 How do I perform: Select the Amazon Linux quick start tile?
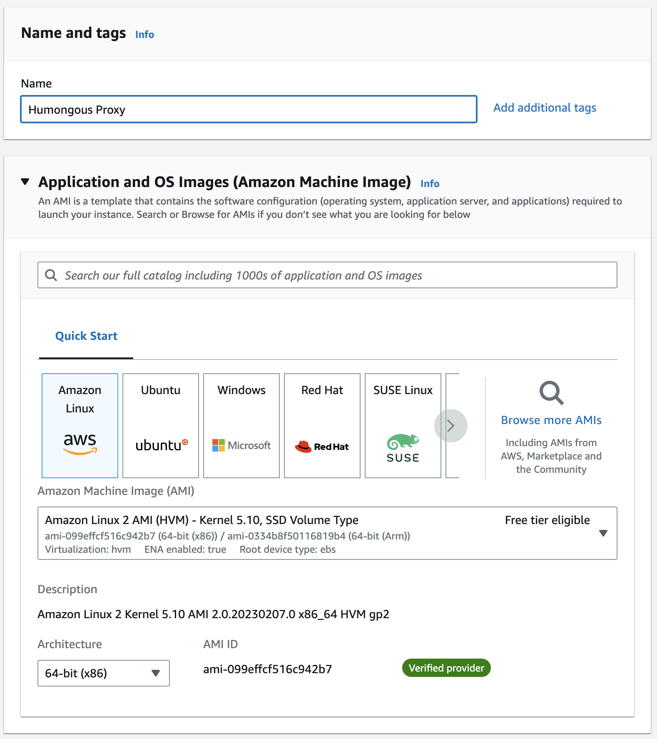[80, 426]
